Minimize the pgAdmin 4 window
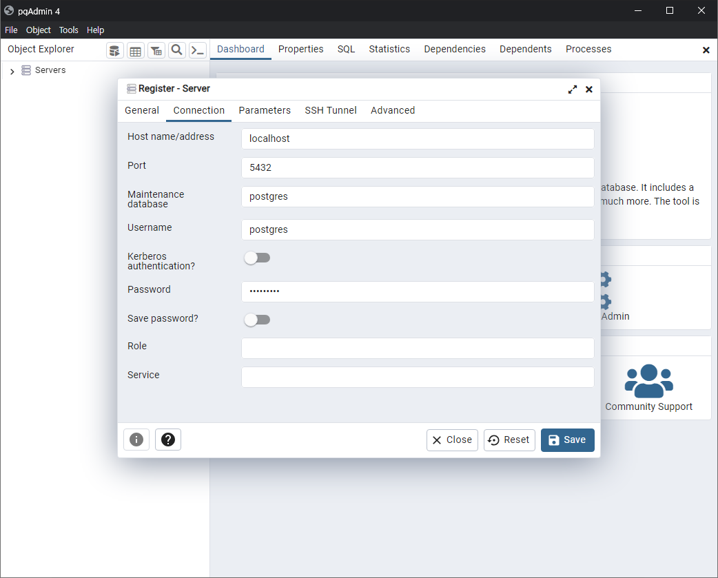 tap(638, 10)
